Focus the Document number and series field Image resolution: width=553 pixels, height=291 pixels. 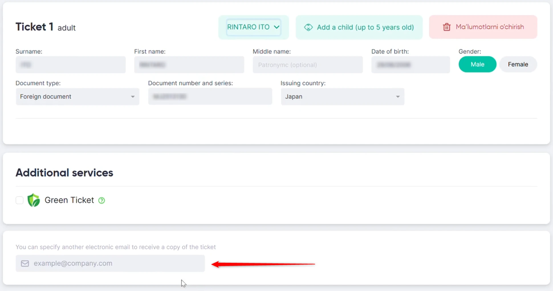[x=210, y=97]
